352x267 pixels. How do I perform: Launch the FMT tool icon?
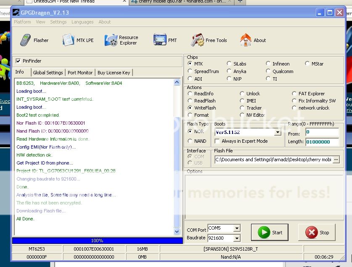[x=160, y=40]
